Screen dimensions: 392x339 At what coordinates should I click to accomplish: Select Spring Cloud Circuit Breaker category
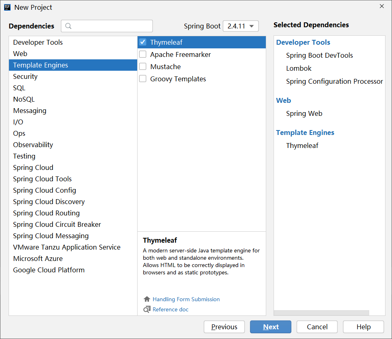[73, 224]
